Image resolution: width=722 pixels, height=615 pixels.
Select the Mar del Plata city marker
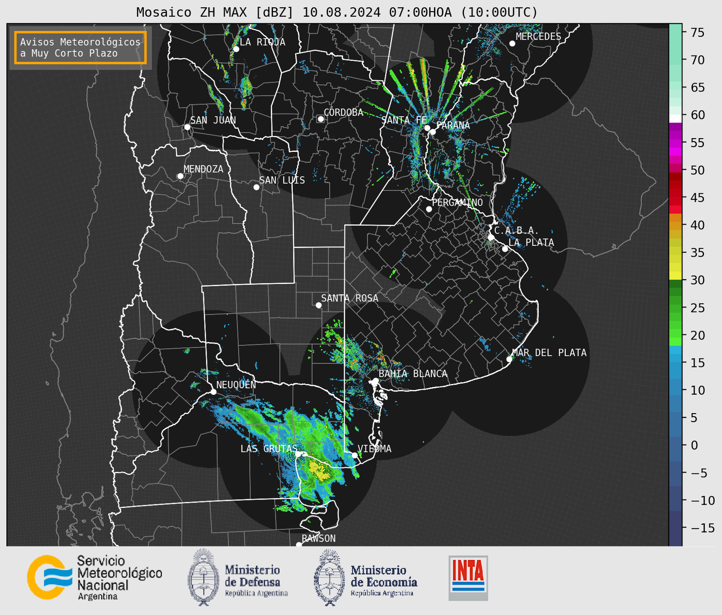[x=509, y=359]
